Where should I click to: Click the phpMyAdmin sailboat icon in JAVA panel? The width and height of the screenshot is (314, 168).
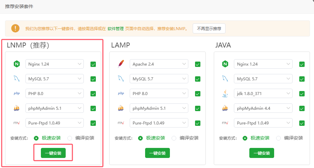click(x=225, y=108)
